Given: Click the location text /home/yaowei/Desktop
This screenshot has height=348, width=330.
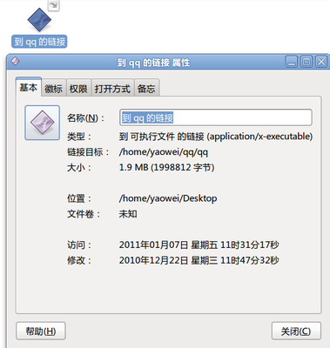Looking at the screenshot, I should click(168, 198).
